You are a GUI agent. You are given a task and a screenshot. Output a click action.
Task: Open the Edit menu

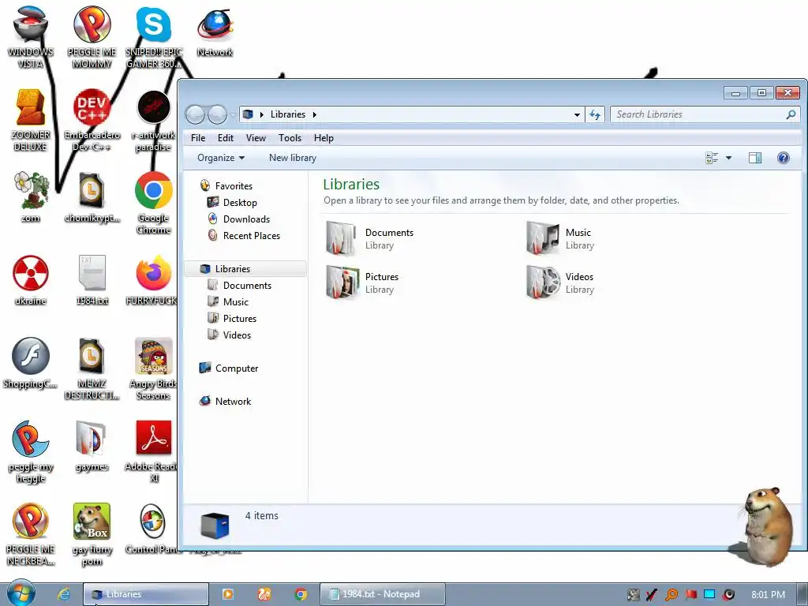click(225, 138)
